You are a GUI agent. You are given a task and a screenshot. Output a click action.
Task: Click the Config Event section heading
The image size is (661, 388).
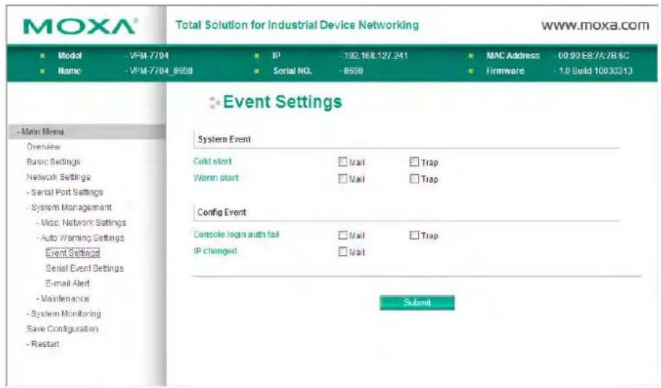pos(222,212)
